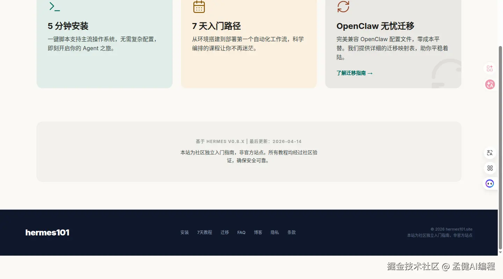Open the 迁移 footer link

225,232
